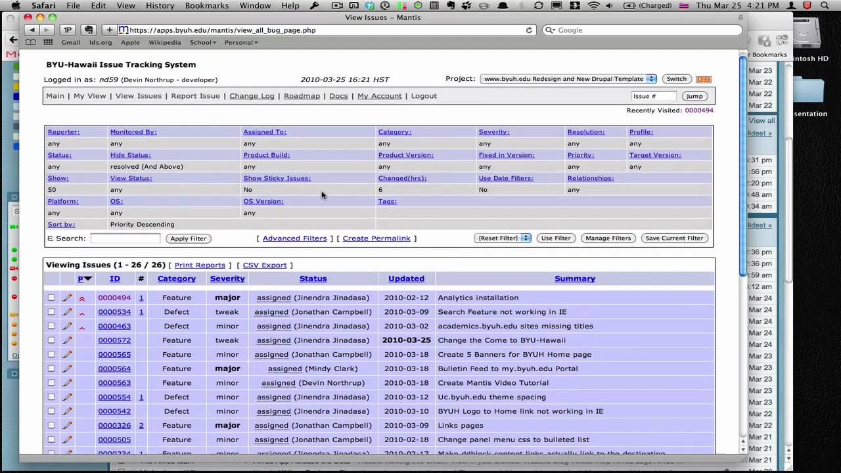Click the 1Password toolbar button

[68, 30]
